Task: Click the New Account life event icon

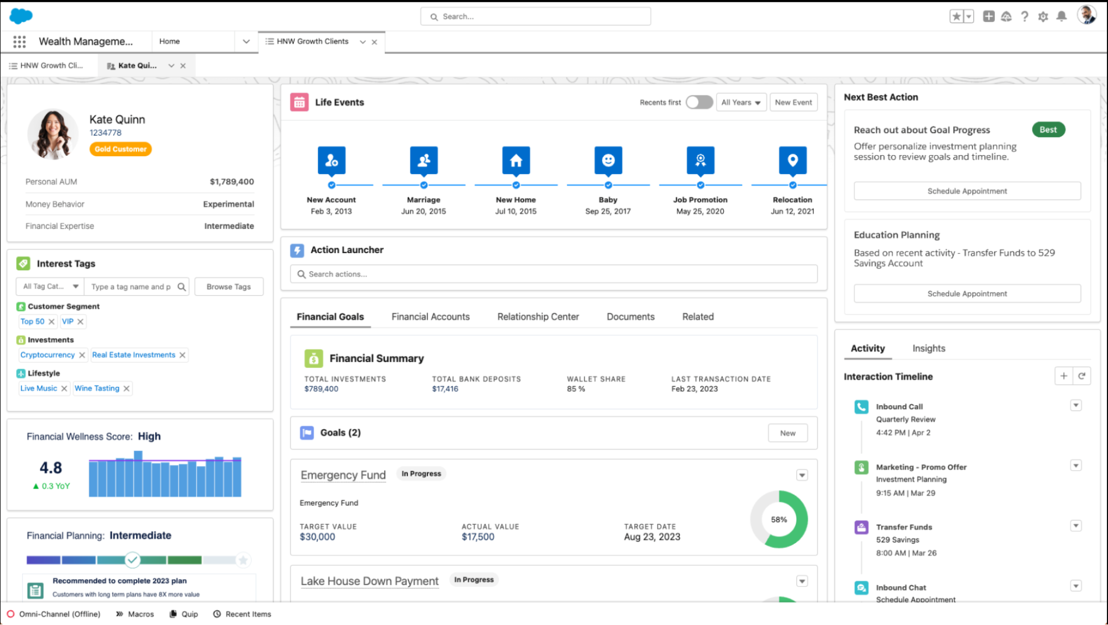Action: pyautogui.click(x=331, y=160)
